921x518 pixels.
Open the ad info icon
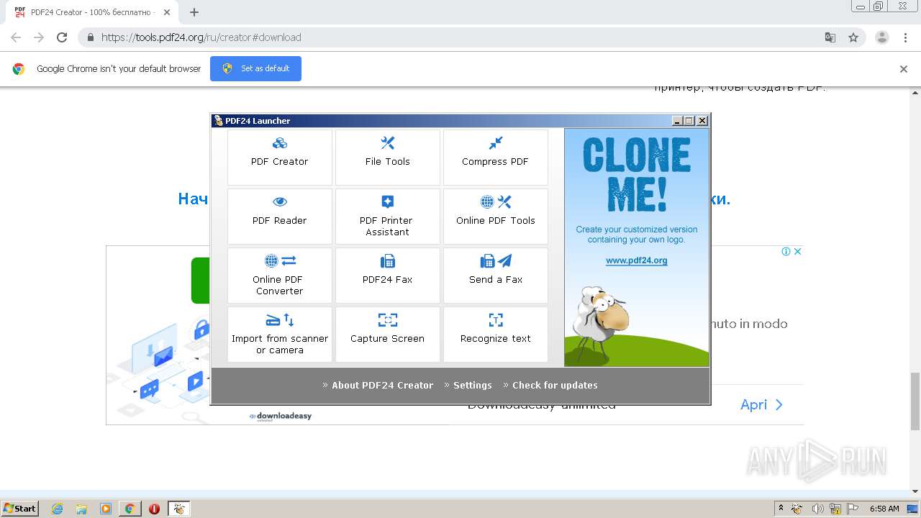coord(786,251)
